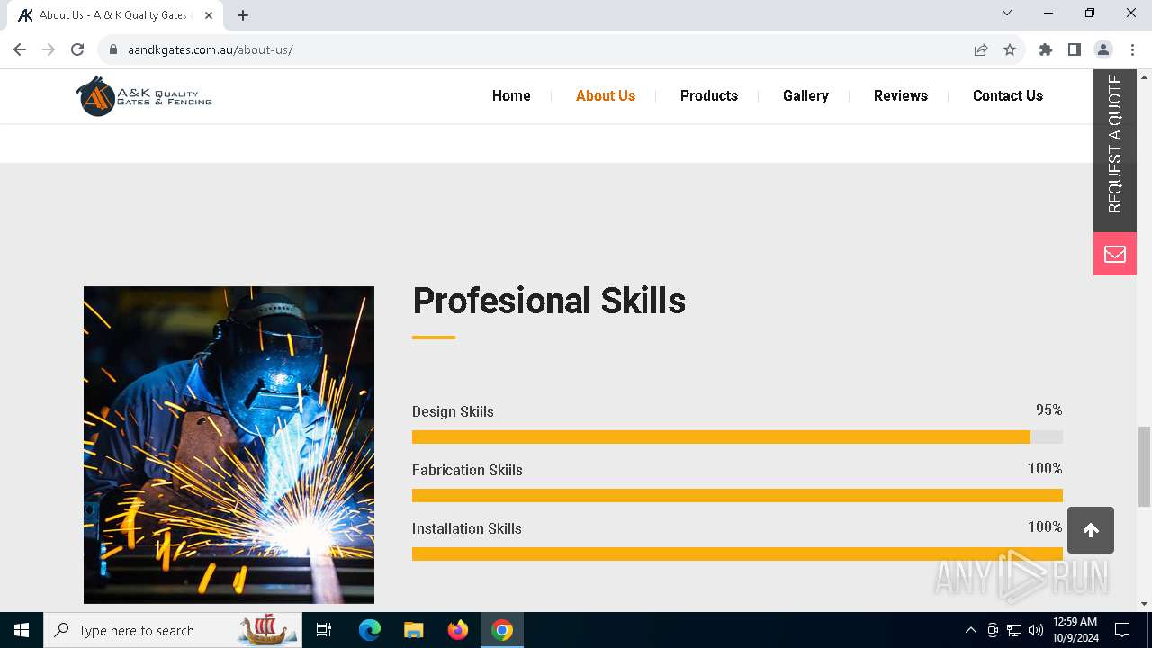Click the Fabrication Skills label

pos(467,470)
